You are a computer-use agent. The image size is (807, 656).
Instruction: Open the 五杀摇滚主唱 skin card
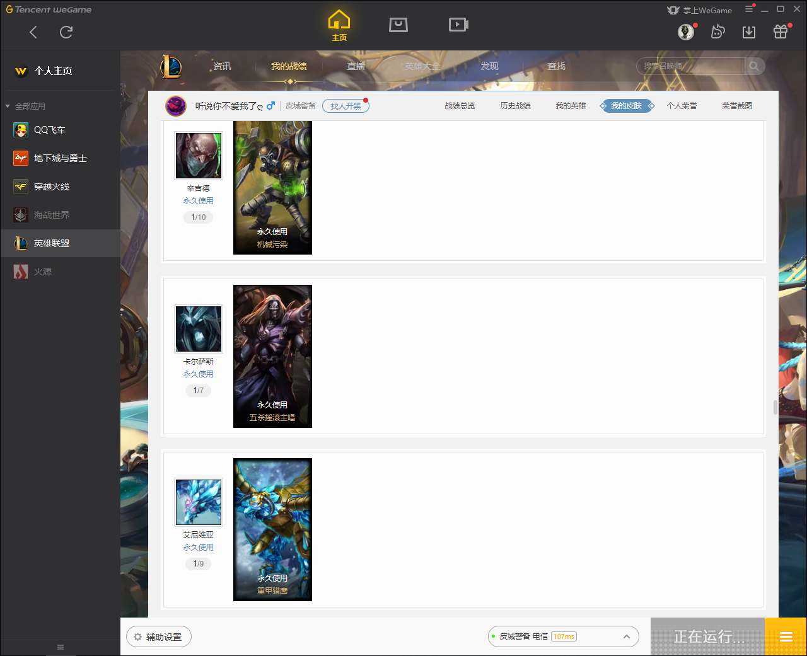coord(272,356)
